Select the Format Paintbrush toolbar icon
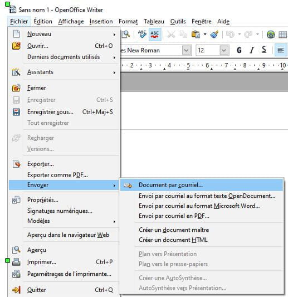Image resolution: width=288 pixels, height=297 pixels. pos(214,35)
